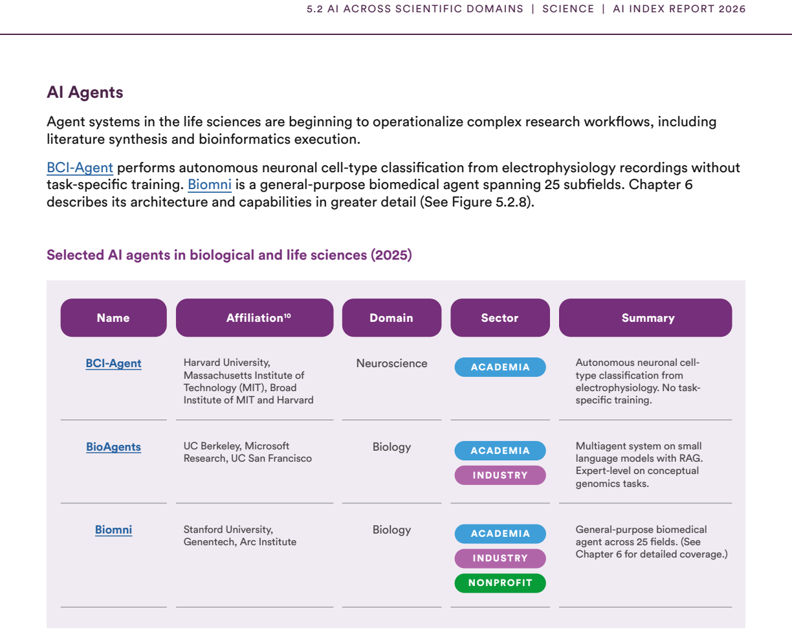Click the Domain column header
This screenshot has height=632, width=792.
coord(391,318)
